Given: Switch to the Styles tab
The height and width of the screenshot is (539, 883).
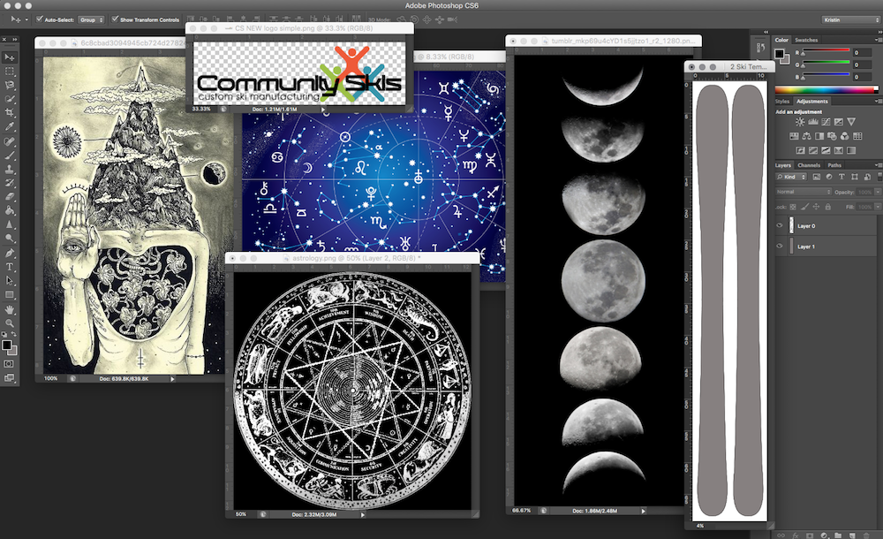Looking at the screenshot, I should point(782,102).
